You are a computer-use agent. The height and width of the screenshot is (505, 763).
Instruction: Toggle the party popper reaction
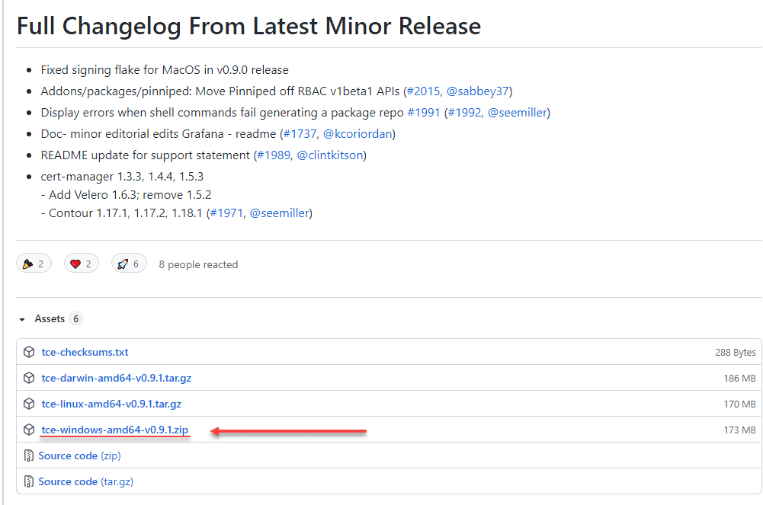(34, 264)
